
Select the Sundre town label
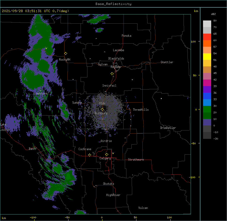pos(77,103)
